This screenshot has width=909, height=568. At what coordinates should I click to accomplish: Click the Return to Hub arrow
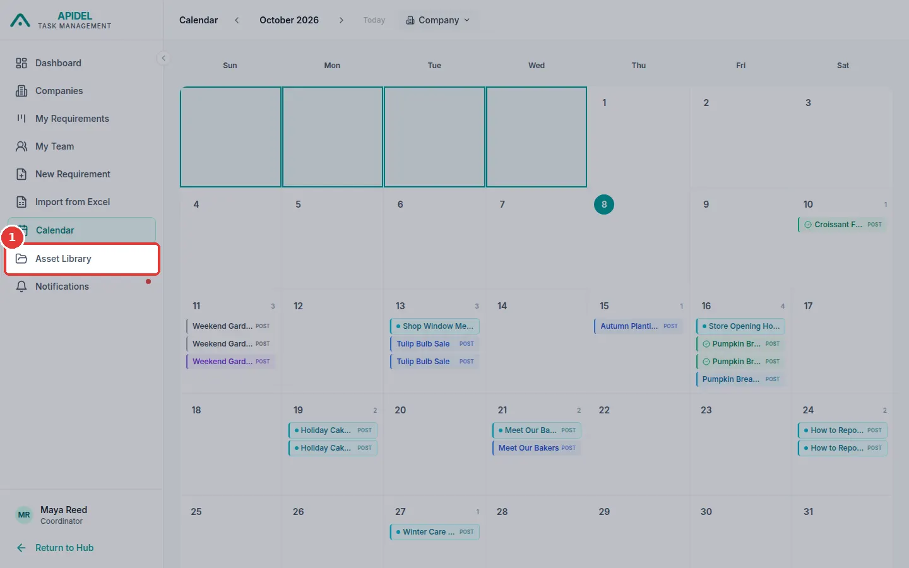pos(21,548)
